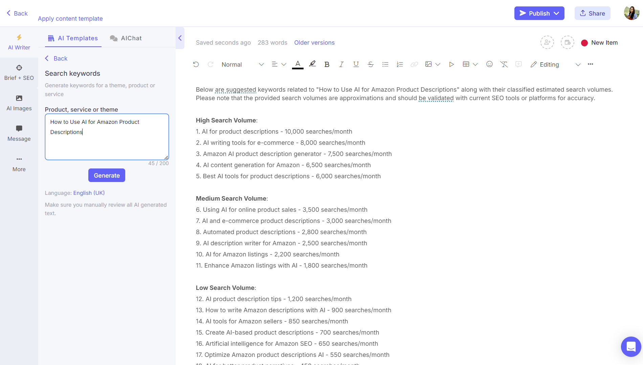
Task: Click the top-left Back link
Action: pyautogui.click(x=17, y=13)
